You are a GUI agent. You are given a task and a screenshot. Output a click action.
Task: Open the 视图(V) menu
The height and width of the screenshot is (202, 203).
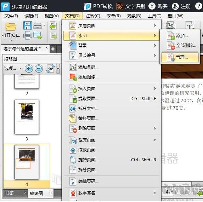click(x=51, y=16)
